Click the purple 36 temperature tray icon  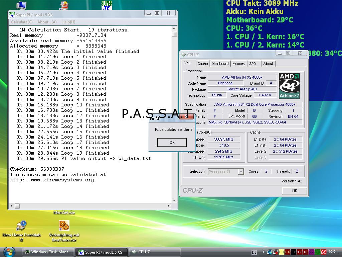click(x=312, y=252)
